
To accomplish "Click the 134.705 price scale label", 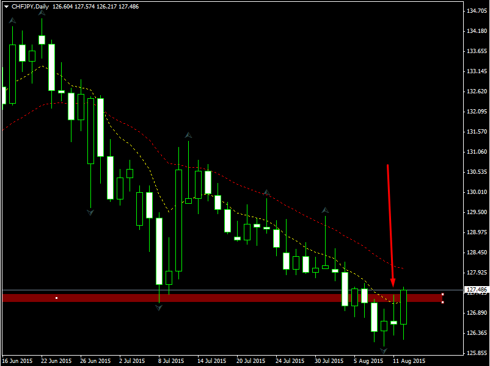I will 477,11.
